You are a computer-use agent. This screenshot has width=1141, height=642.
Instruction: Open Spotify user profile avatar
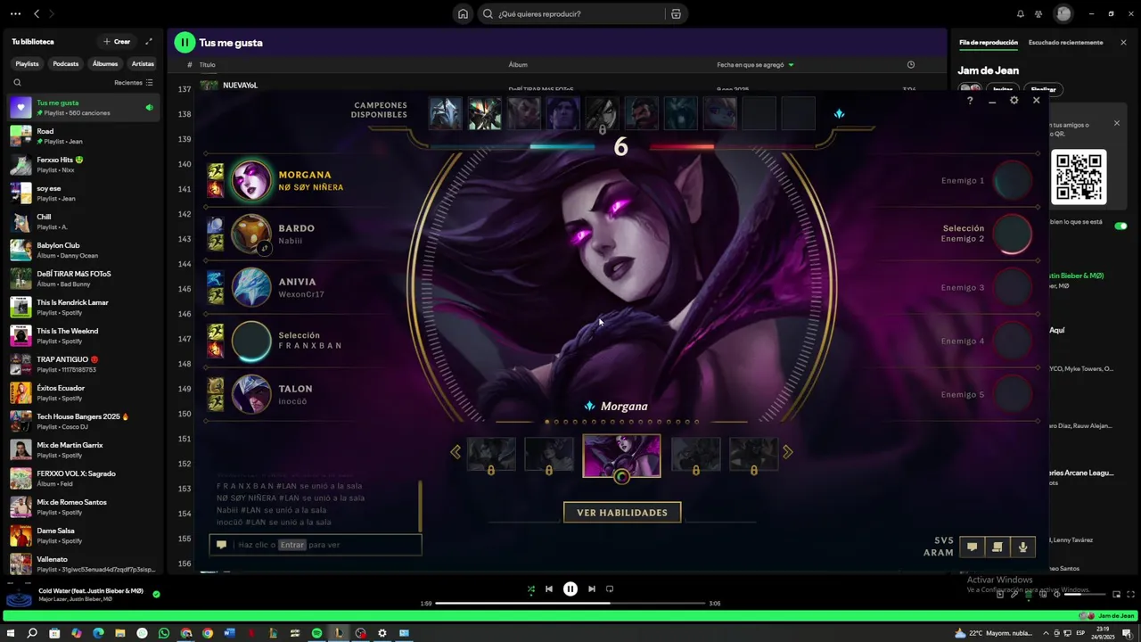[1063, 13]
